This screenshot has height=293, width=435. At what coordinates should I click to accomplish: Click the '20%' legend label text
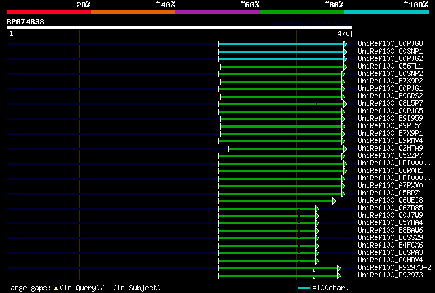(84, 5)
